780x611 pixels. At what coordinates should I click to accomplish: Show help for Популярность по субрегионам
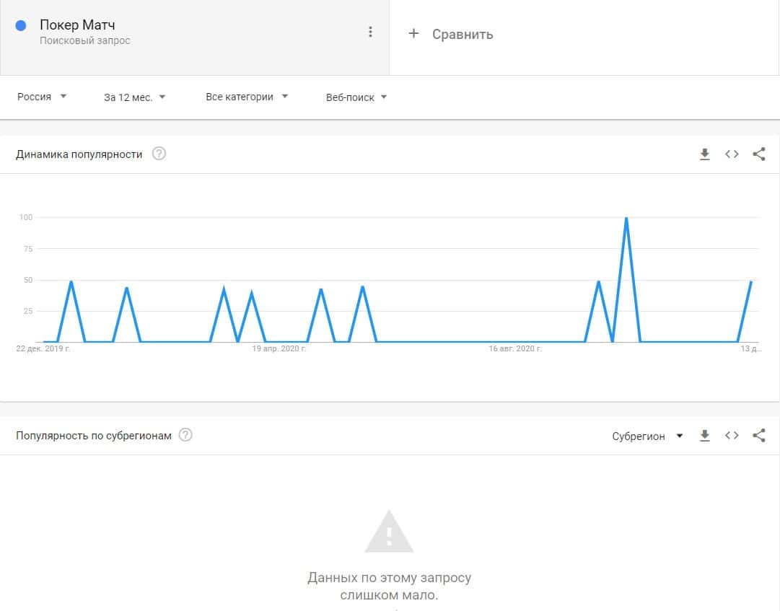185,435
